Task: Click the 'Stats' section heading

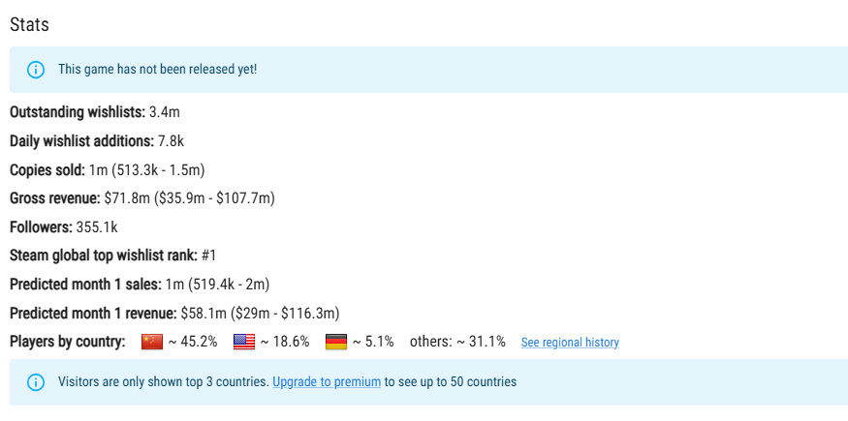Action: click(x=29, y=25)
